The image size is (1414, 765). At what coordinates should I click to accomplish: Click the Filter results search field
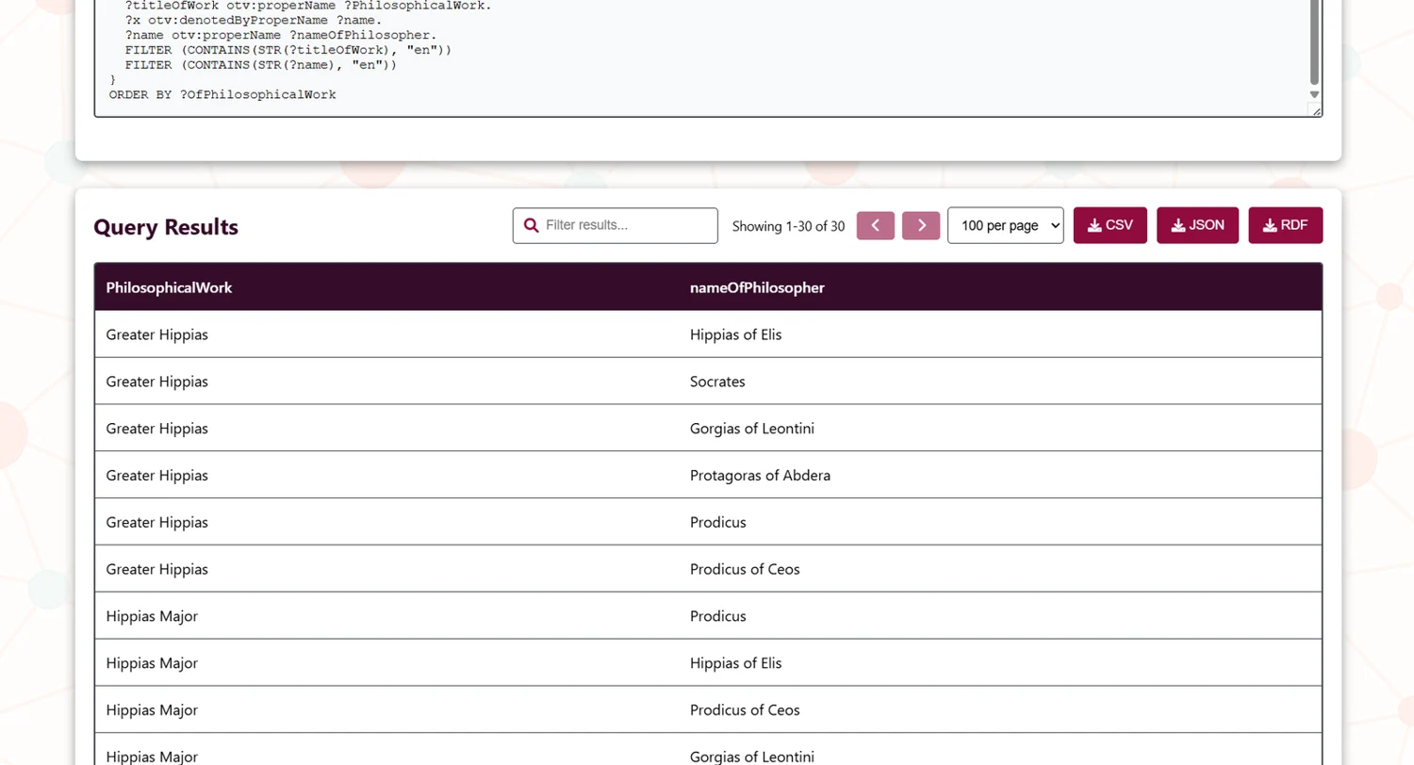(616, 225)
